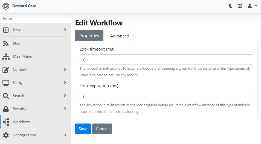The image size is (261, 144).
Task: Open the Main Menu sidebar item
Action: [x=35, y=56]
